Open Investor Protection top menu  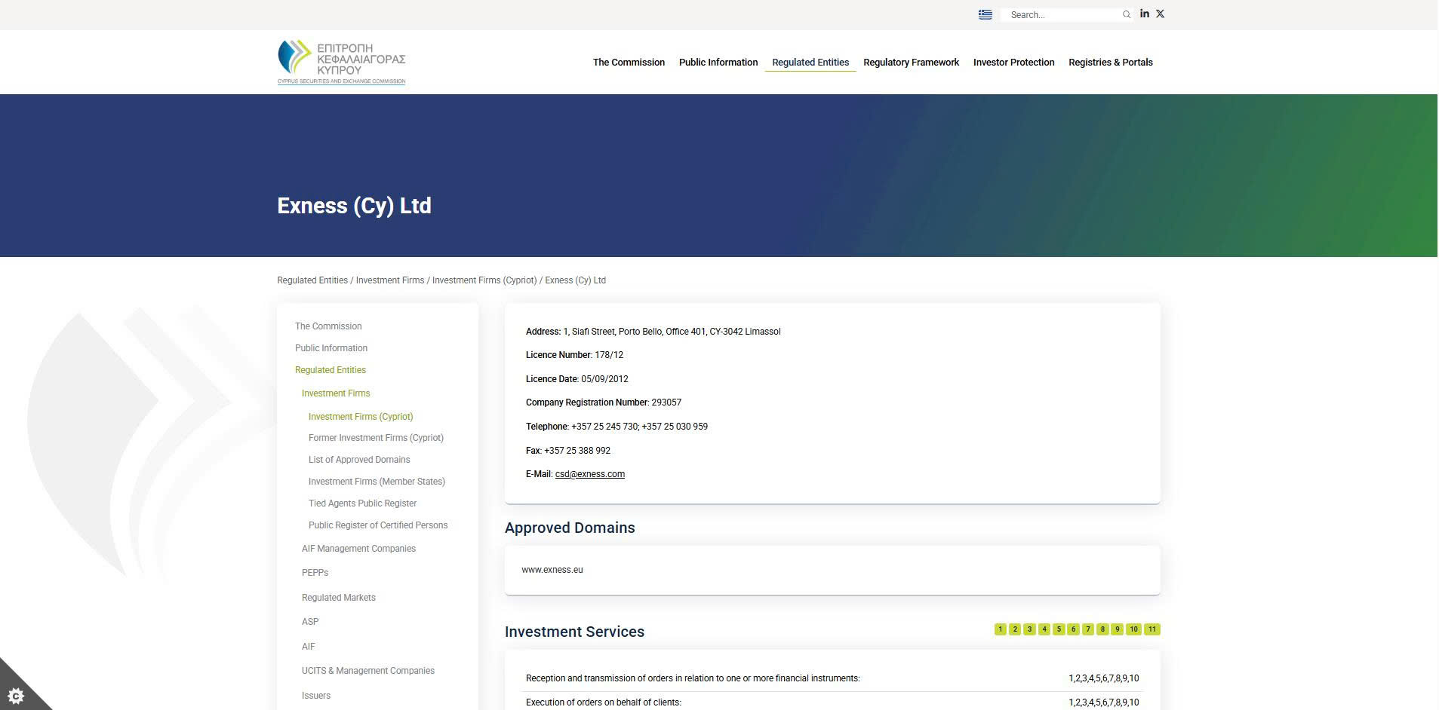point(1013,63)
